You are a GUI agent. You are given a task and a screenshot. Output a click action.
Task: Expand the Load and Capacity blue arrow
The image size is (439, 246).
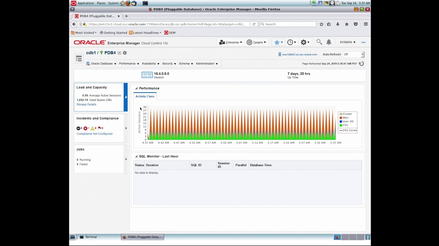coord(126,97)
